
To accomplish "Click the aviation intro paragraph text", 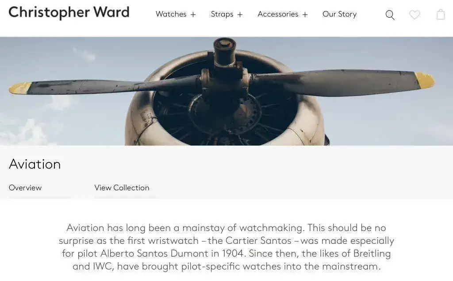I will point(226,247).
